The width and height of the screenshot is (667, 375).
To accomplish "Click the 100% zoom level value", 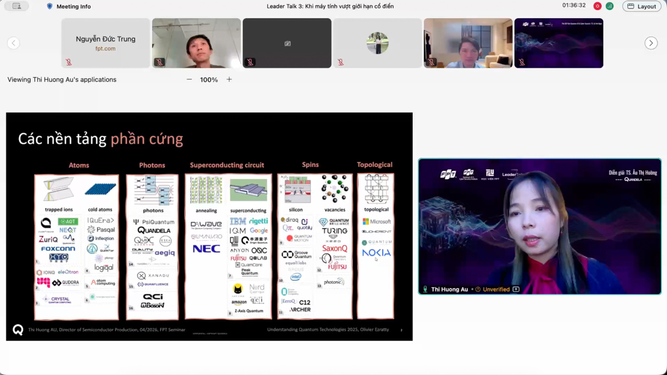I will 209,79.
